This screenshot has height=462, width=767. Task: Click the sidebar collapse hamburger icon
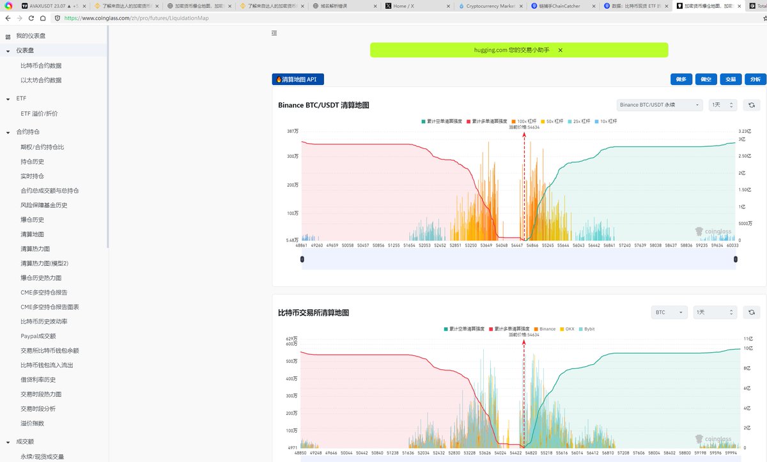[x=274, y=33]
